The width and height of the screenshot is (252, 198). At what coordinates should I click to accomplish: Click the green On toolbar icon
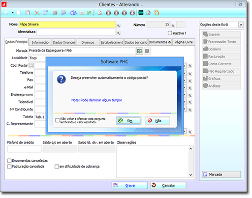141,13
